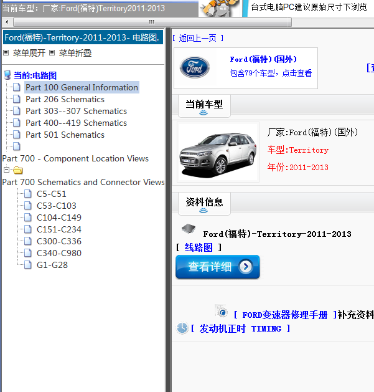This screenshot has height=392, width=374.
Task: Click the page icon beside Part 100 General Information
Action: point(17,87)
